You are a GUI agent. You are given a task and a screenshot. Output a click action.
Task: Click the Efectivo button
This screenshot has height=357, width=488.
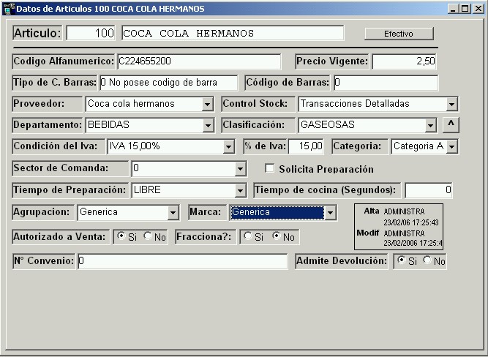point(399,34)
